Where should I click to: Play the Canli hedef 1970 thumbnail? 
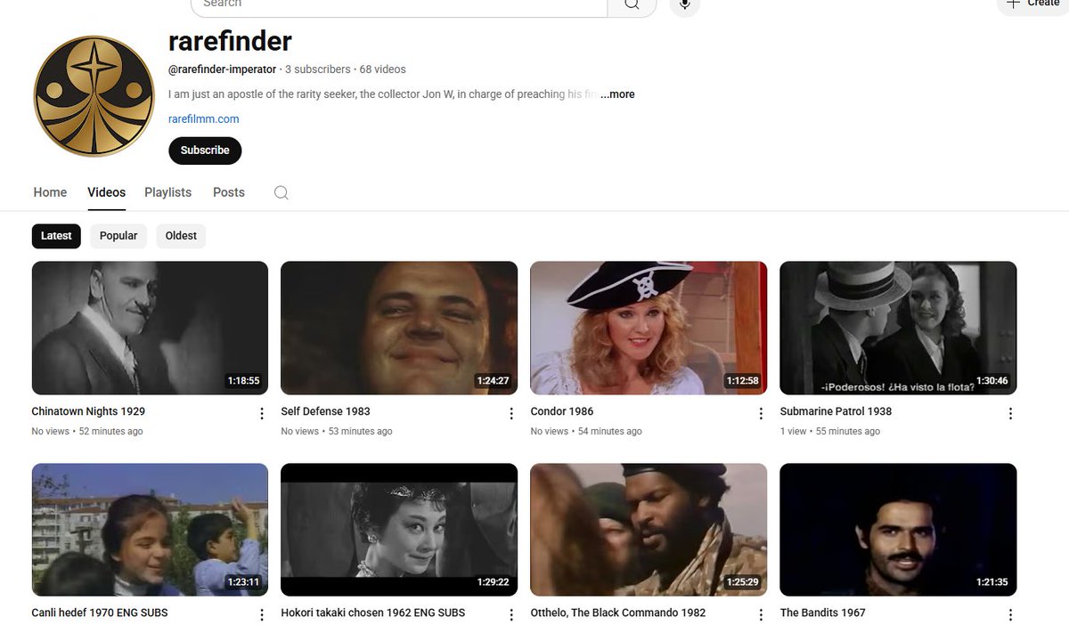150,530
